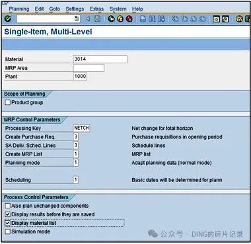Click the Material field containing 3014

click(100, 59)
